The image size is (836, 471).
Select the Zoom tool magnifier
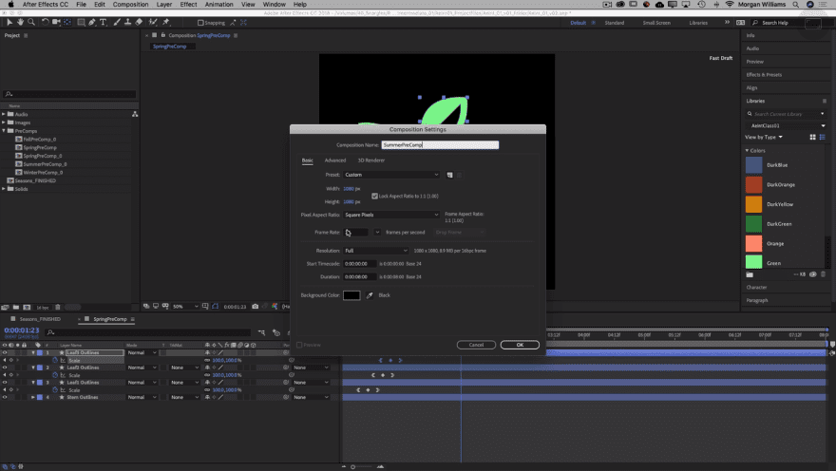click(30, 22)
